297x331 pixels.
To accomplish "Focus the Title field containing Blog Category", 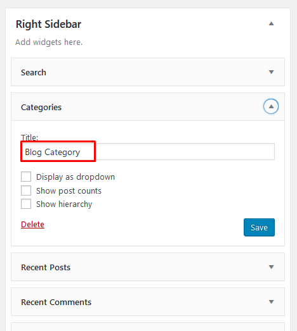I will click(148, 151).
